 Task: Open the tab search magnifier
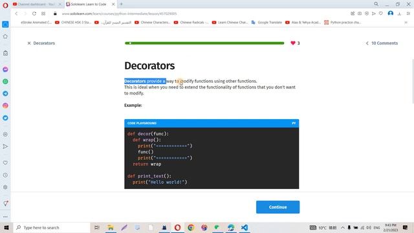(376, 4)
